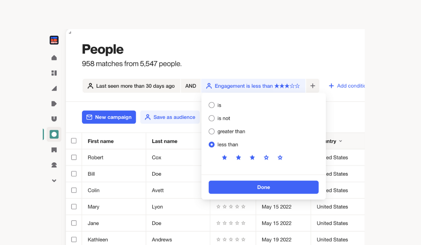Click the first name 'Bill'
The image size is (421, 245).
[x=91, y=174]
